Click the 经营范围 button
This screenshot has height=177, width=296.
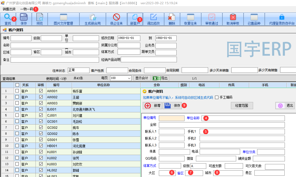click(242, 106)
